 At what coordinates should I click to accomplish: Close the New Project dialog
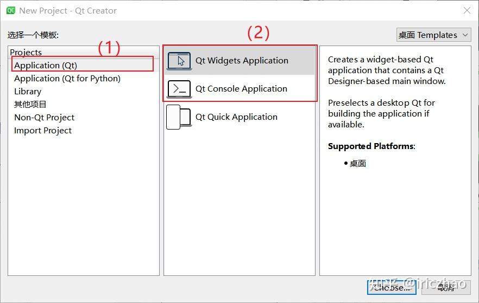(x=467, y=10)
